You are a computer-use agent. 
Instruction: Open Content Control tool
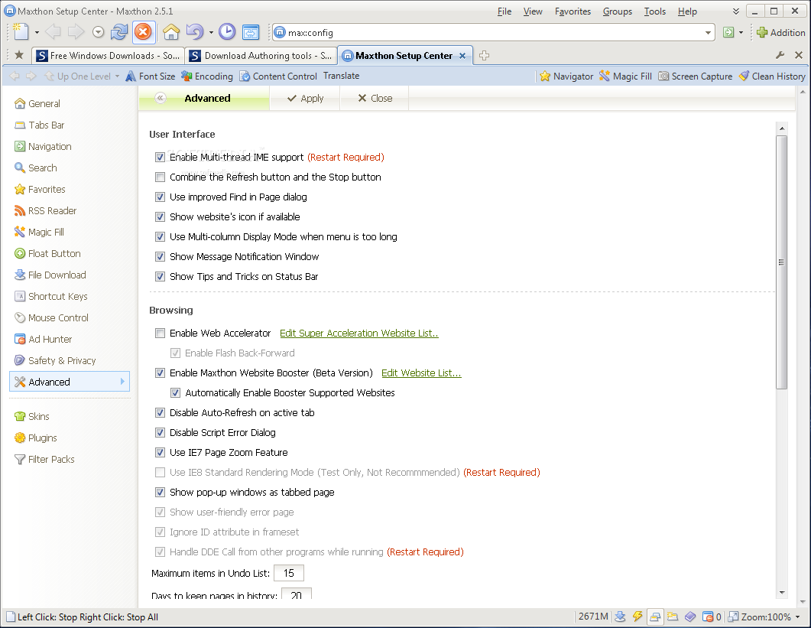277,76
